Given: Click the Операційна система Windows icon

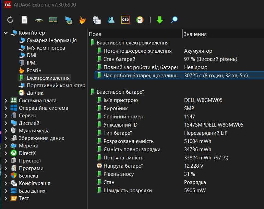Looking at the screenshot, I should (x=14, y=108).
